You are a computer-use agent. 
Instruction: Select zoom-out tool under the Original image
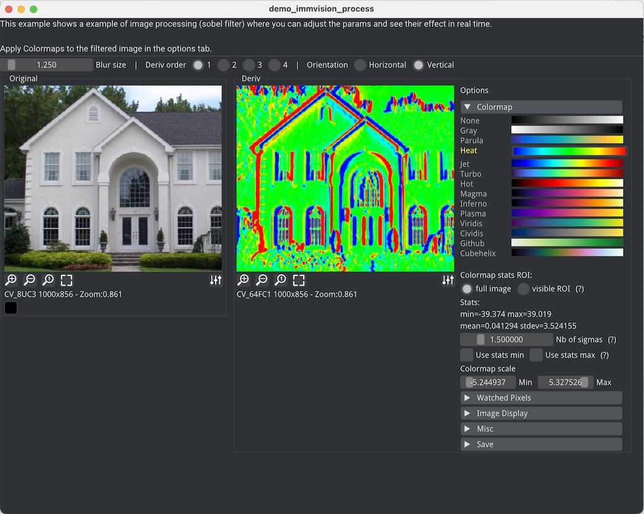tap(29, 280)
